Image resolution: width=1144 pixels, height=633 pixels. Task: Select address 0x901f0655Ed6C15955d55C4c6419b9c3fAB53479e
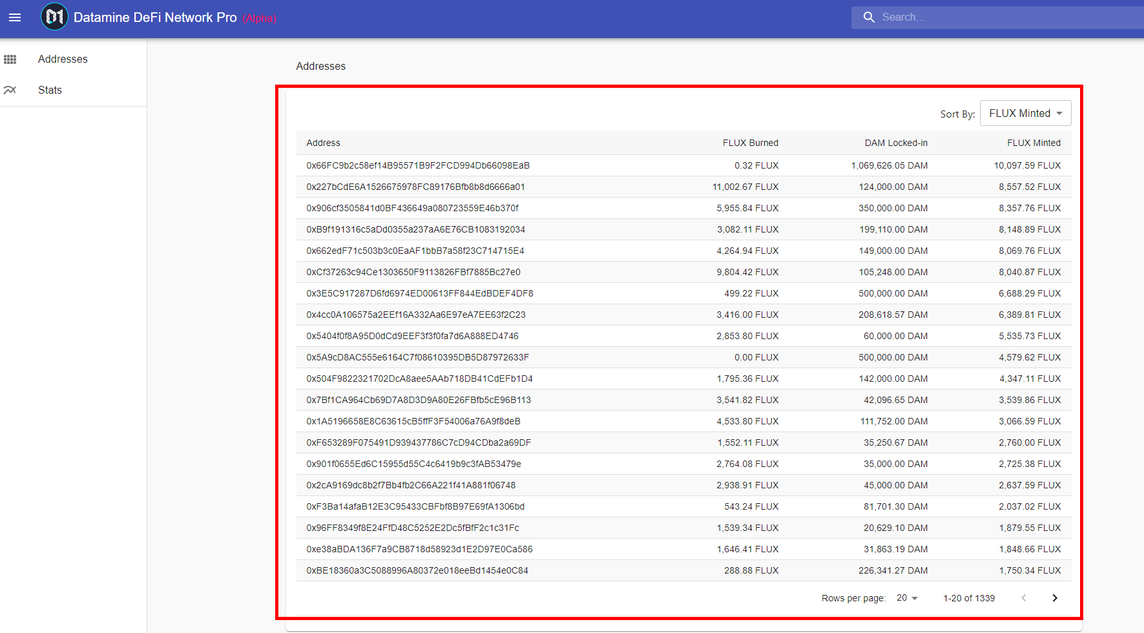413,464
